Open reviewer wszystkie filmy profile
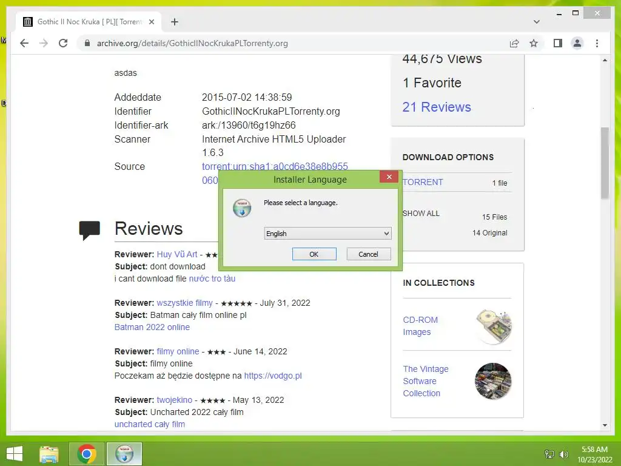Image resolution: width=621 pixels, height=466 pixels. pyautogui.click(x=184, y=303)
